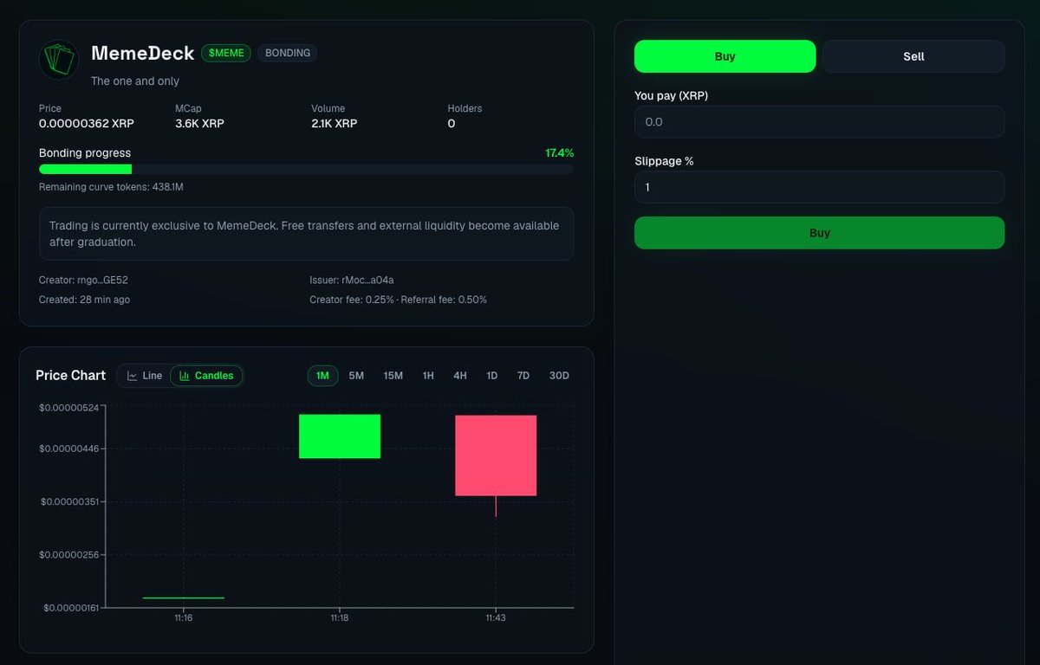Click the MCap value 3.6K XRP

tap(199, 124)
